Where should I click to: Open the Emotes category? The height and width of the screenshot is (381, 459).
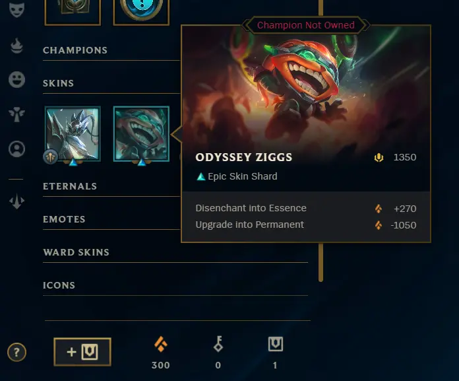pyautogui.click(x=64, y=219)
